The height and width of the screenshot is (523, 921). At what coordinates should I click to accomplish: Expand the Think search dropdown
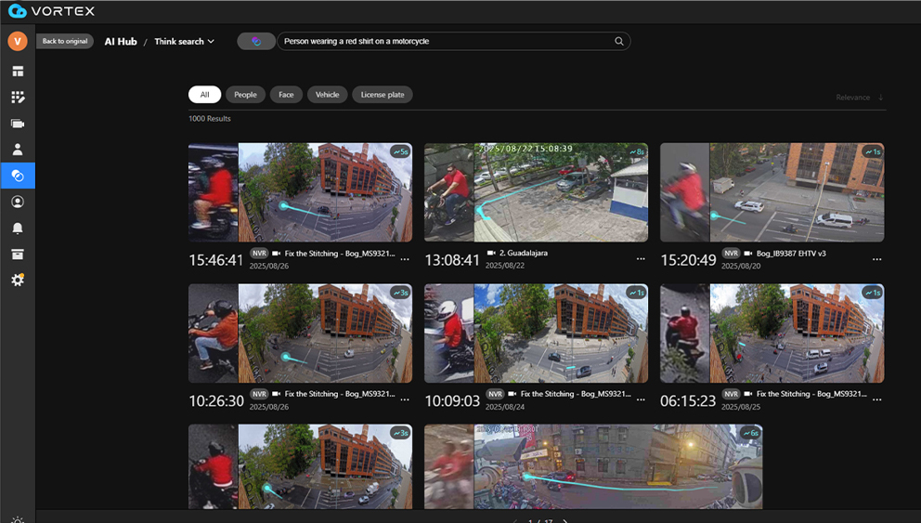tap(185, 41)
